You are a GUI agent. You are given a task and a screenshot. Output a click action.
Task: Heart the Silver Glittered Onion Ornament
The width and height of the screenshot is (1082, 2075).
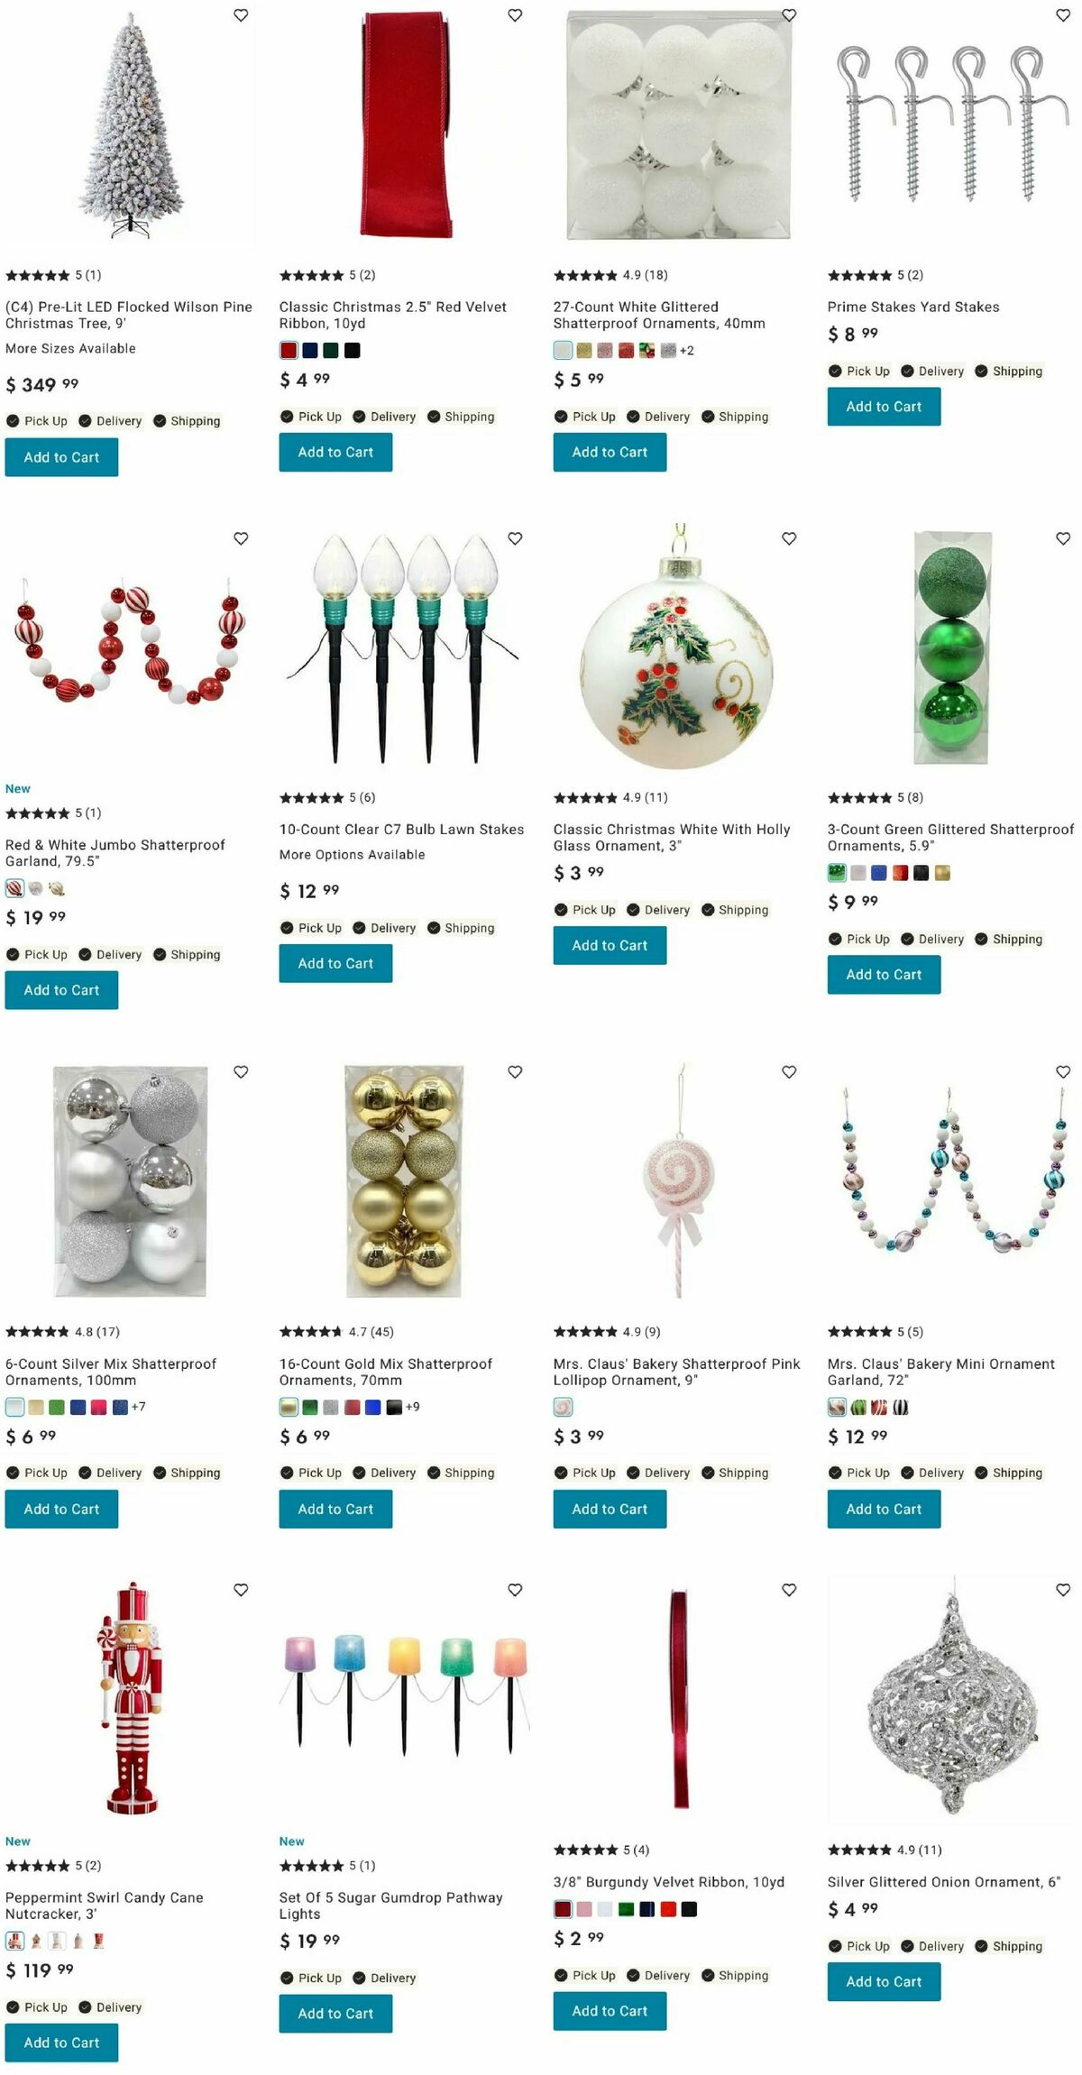point(1063,1590)
